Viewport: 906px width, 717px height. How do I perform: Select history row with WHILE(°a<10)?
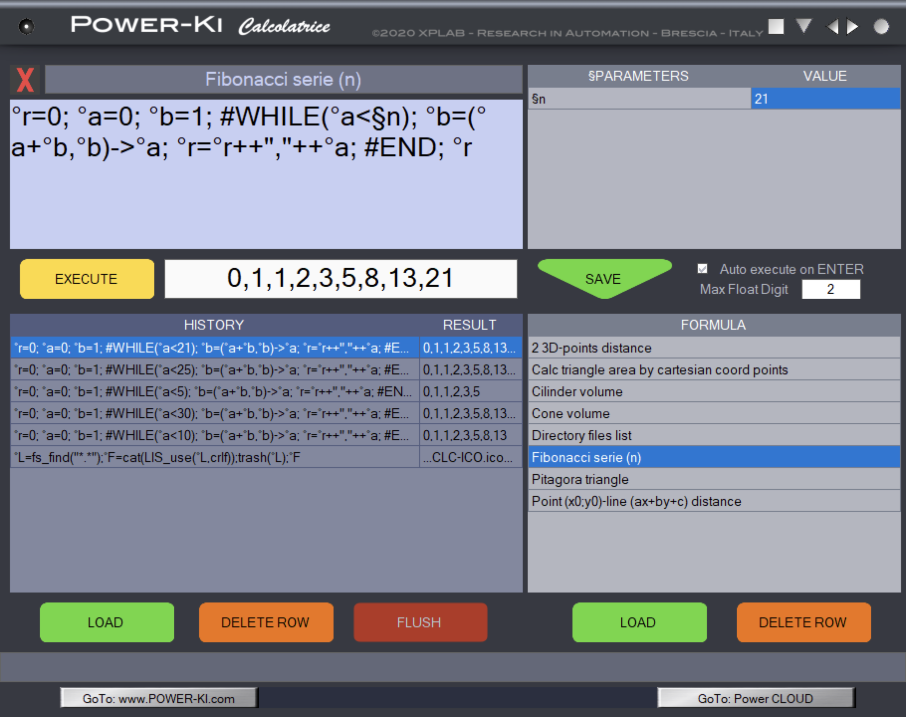click(x=215, y=435)
